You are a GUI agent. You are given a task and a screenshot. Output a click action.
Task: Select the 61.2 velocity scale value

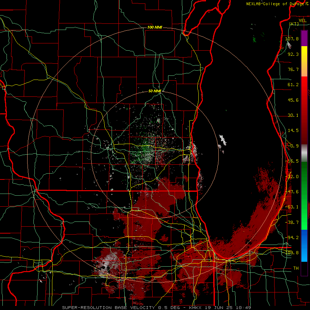293,85
